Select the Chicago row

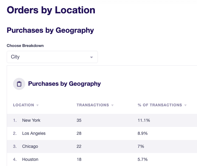(x=102, y=147)
